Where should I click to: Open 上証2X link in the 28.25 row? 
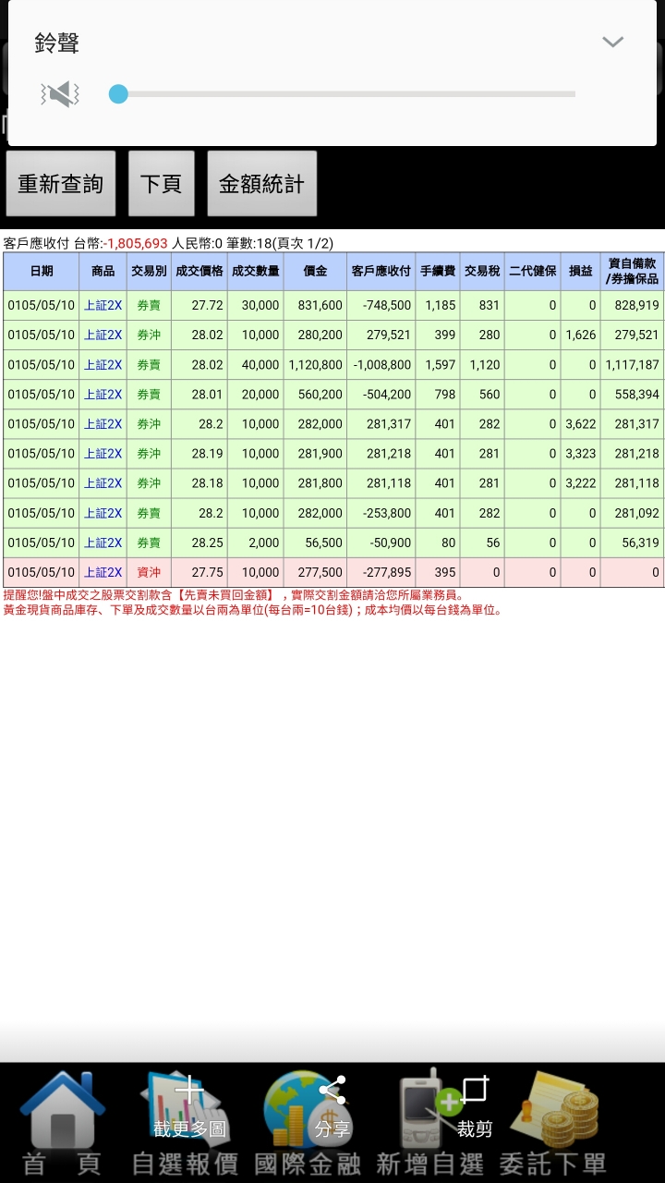pyautogui.click(x=103, y=543)
